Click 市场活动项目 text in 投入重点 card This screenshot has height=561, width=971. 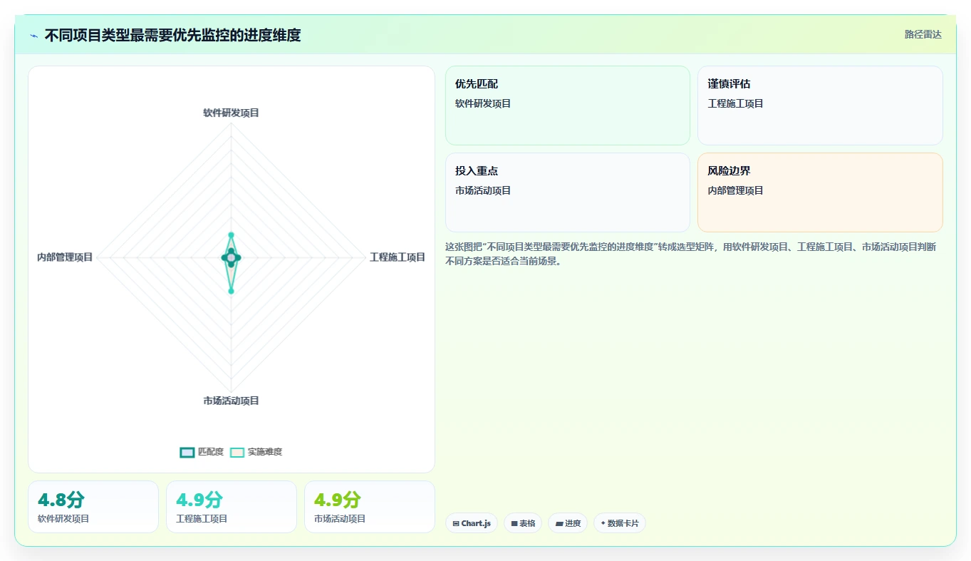pos(483,190)
